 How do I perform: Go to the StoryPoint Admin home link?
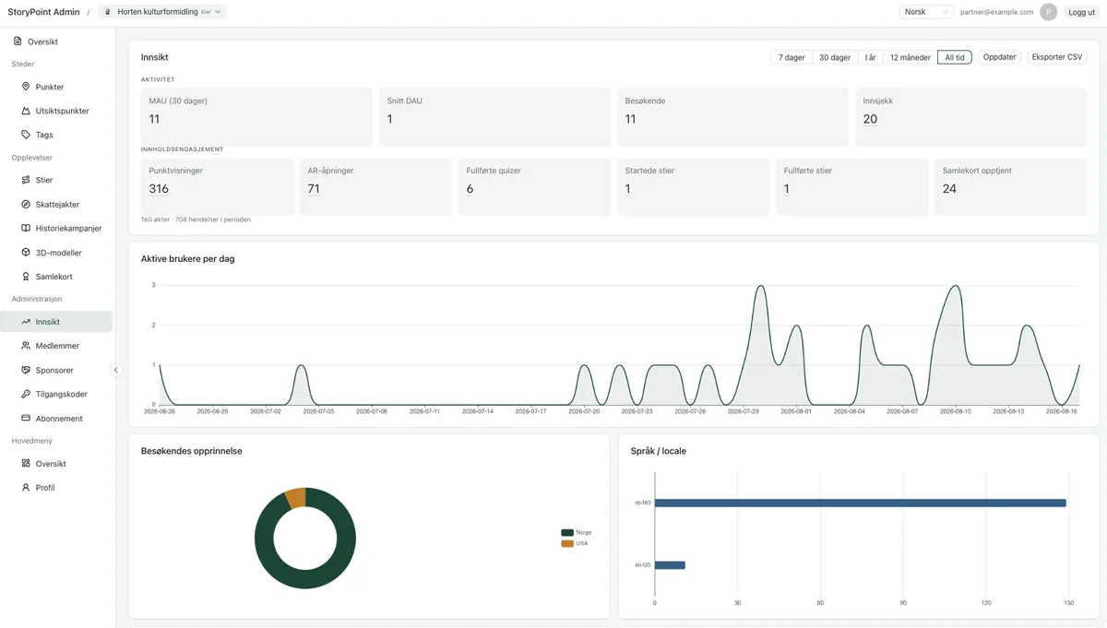pos(43,12)
